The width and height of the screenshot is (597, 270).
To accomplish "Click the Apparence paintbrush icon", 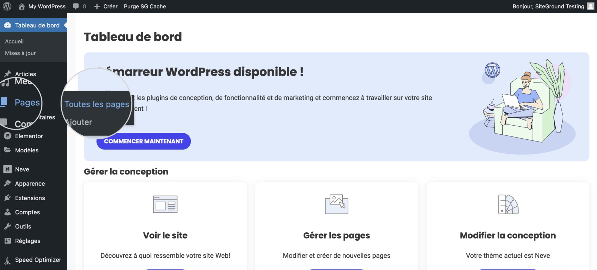I will point(8,183).
